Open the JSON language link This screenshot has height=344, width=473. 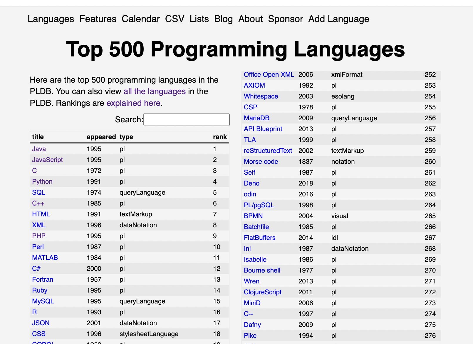[41, 323]
